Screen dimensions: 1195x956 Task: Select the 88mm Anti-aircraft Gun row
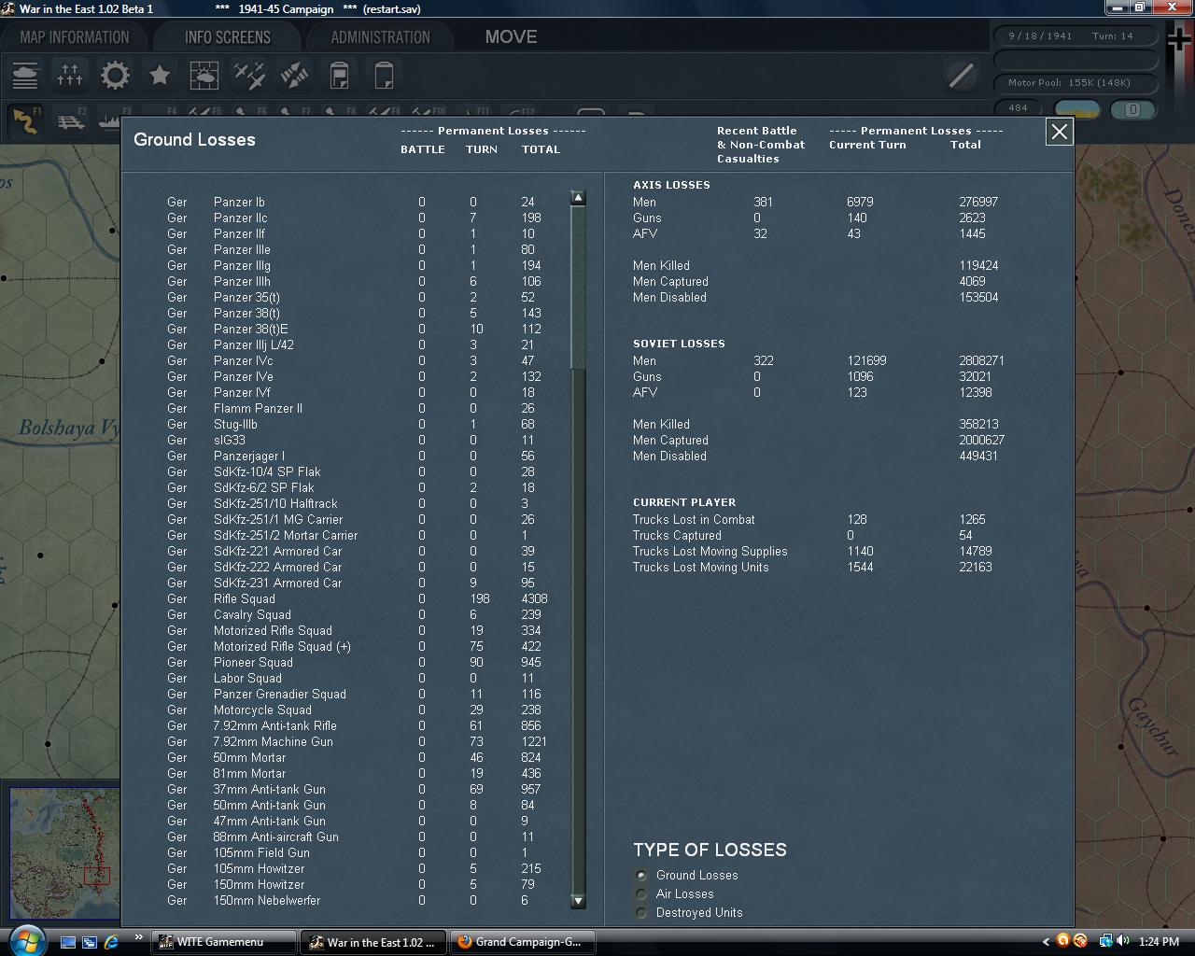click(x=355, y=836)
